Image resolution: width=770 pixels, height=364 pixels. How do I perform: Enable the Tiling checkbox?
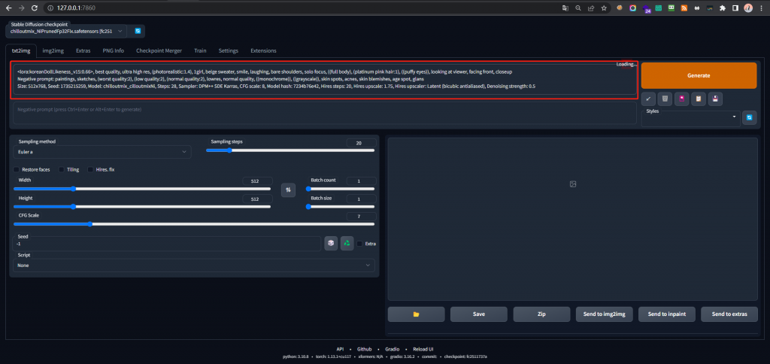(x=62, y=169)
